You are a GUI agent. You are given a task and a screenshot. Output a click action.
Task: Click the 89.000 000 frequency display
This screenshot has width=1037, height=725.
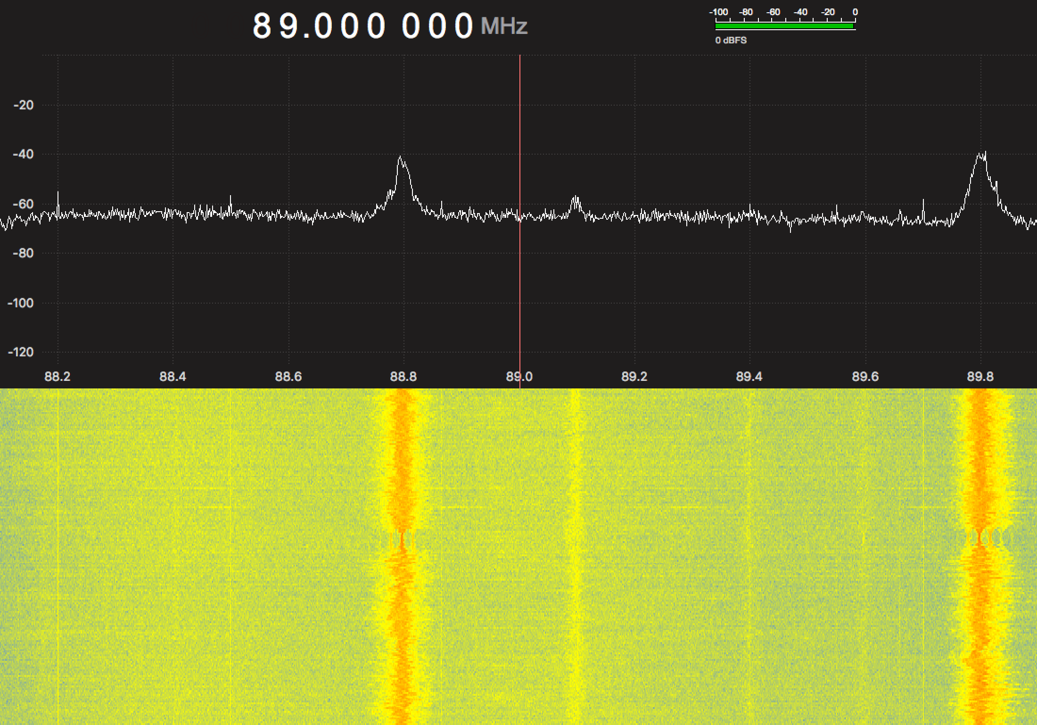363,25
